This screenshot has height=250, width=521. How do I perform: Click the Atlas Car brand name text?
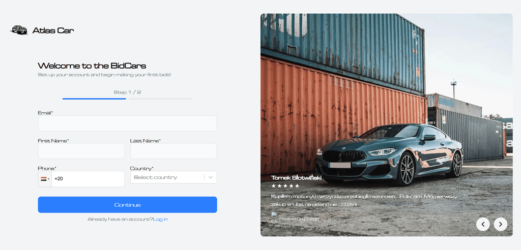[53, 30]
